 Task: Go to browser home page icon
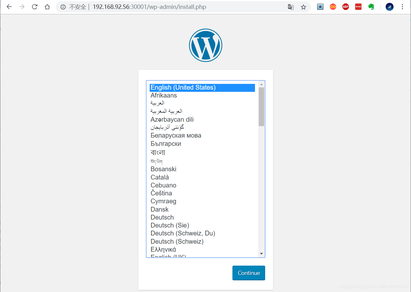47,7
